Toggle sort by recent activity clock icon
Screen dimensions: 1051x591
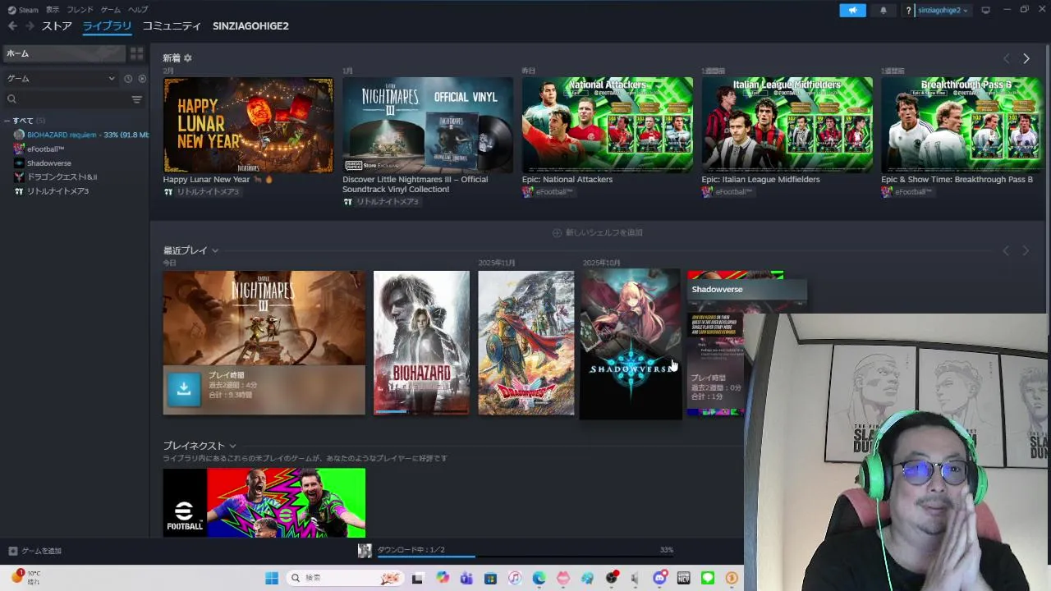[128, 79]
